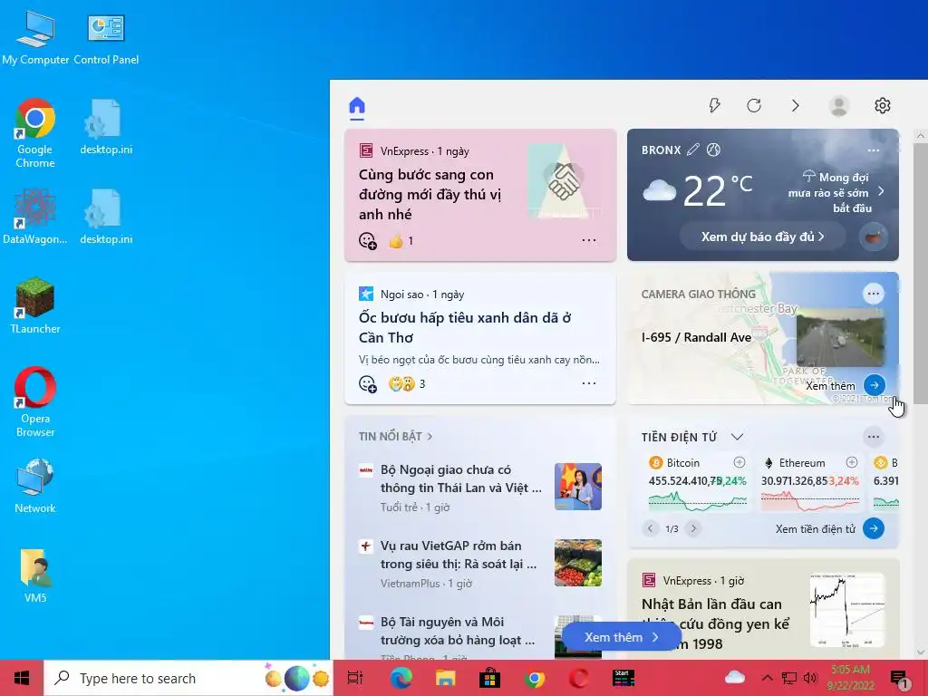
Task: Launch Google Chrome from taskbar
Action: click(x=535, y=678)
